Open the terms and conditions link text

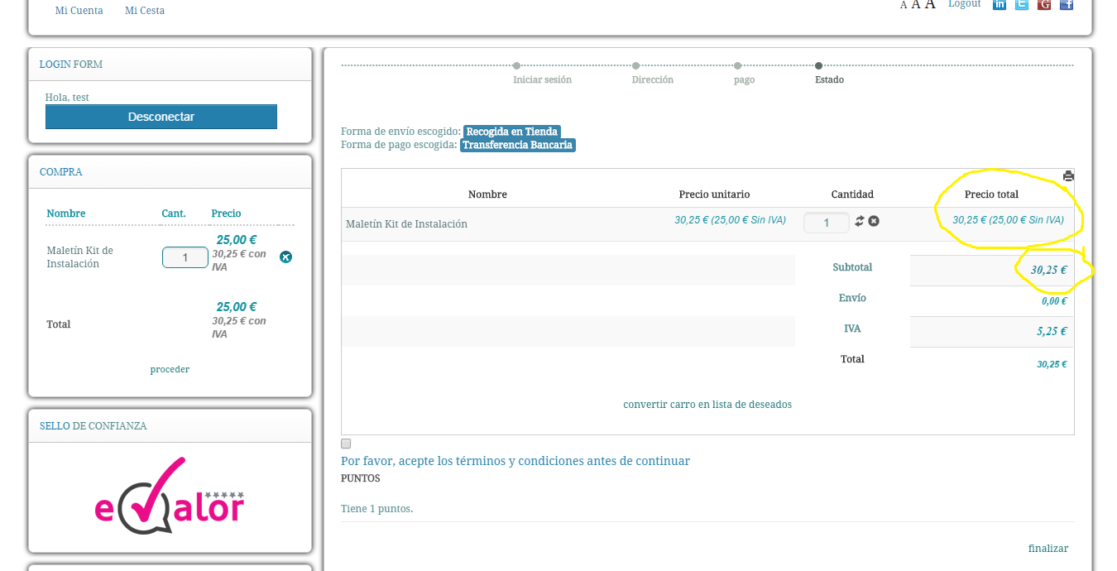point(515,461)
